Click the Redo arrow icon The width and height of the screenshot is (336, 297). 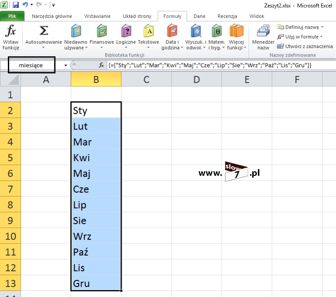coord(39,4)
